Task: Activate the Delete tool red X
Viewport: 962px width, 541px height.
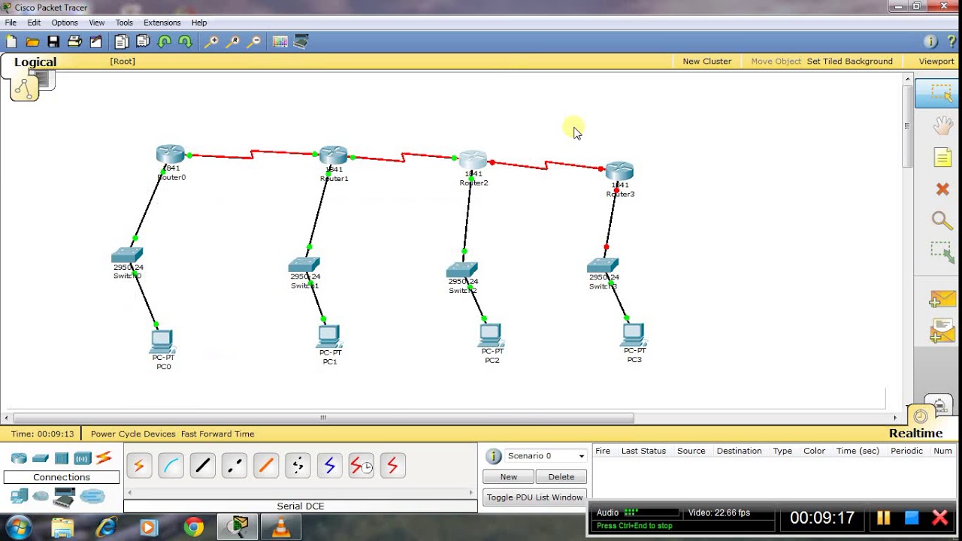Action: click(942, 189)
